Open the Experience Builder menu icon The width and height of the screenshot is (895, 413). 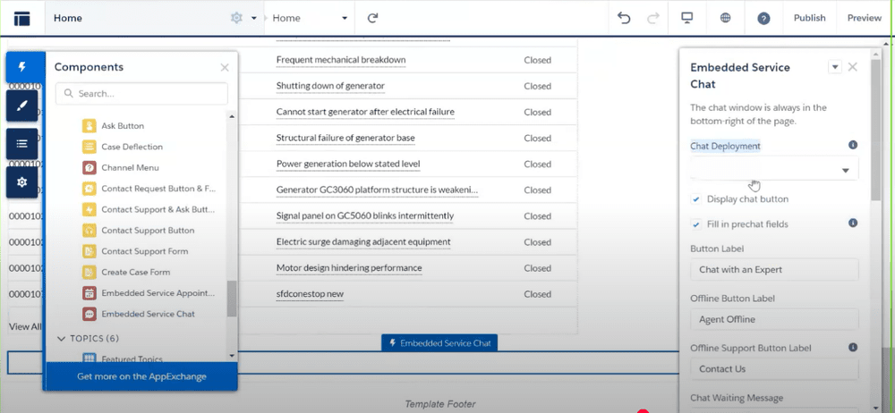21,18
